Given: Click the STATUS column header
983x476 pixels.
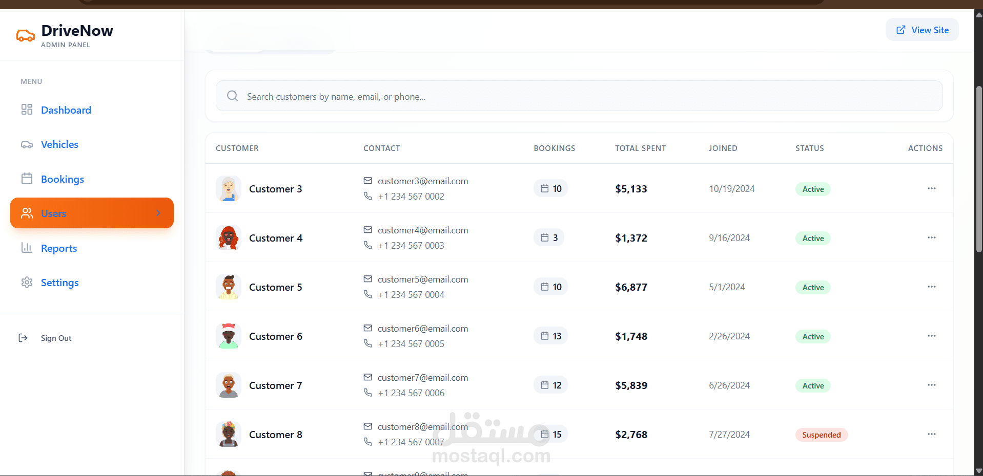Looking at the screenshot, I should (809, 148).
